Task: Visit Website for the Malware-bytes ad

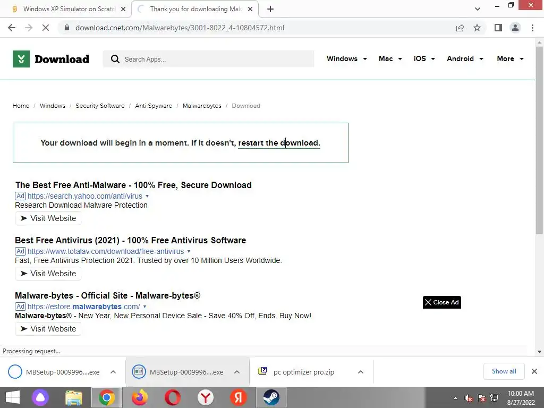Action: click(48, 328)
